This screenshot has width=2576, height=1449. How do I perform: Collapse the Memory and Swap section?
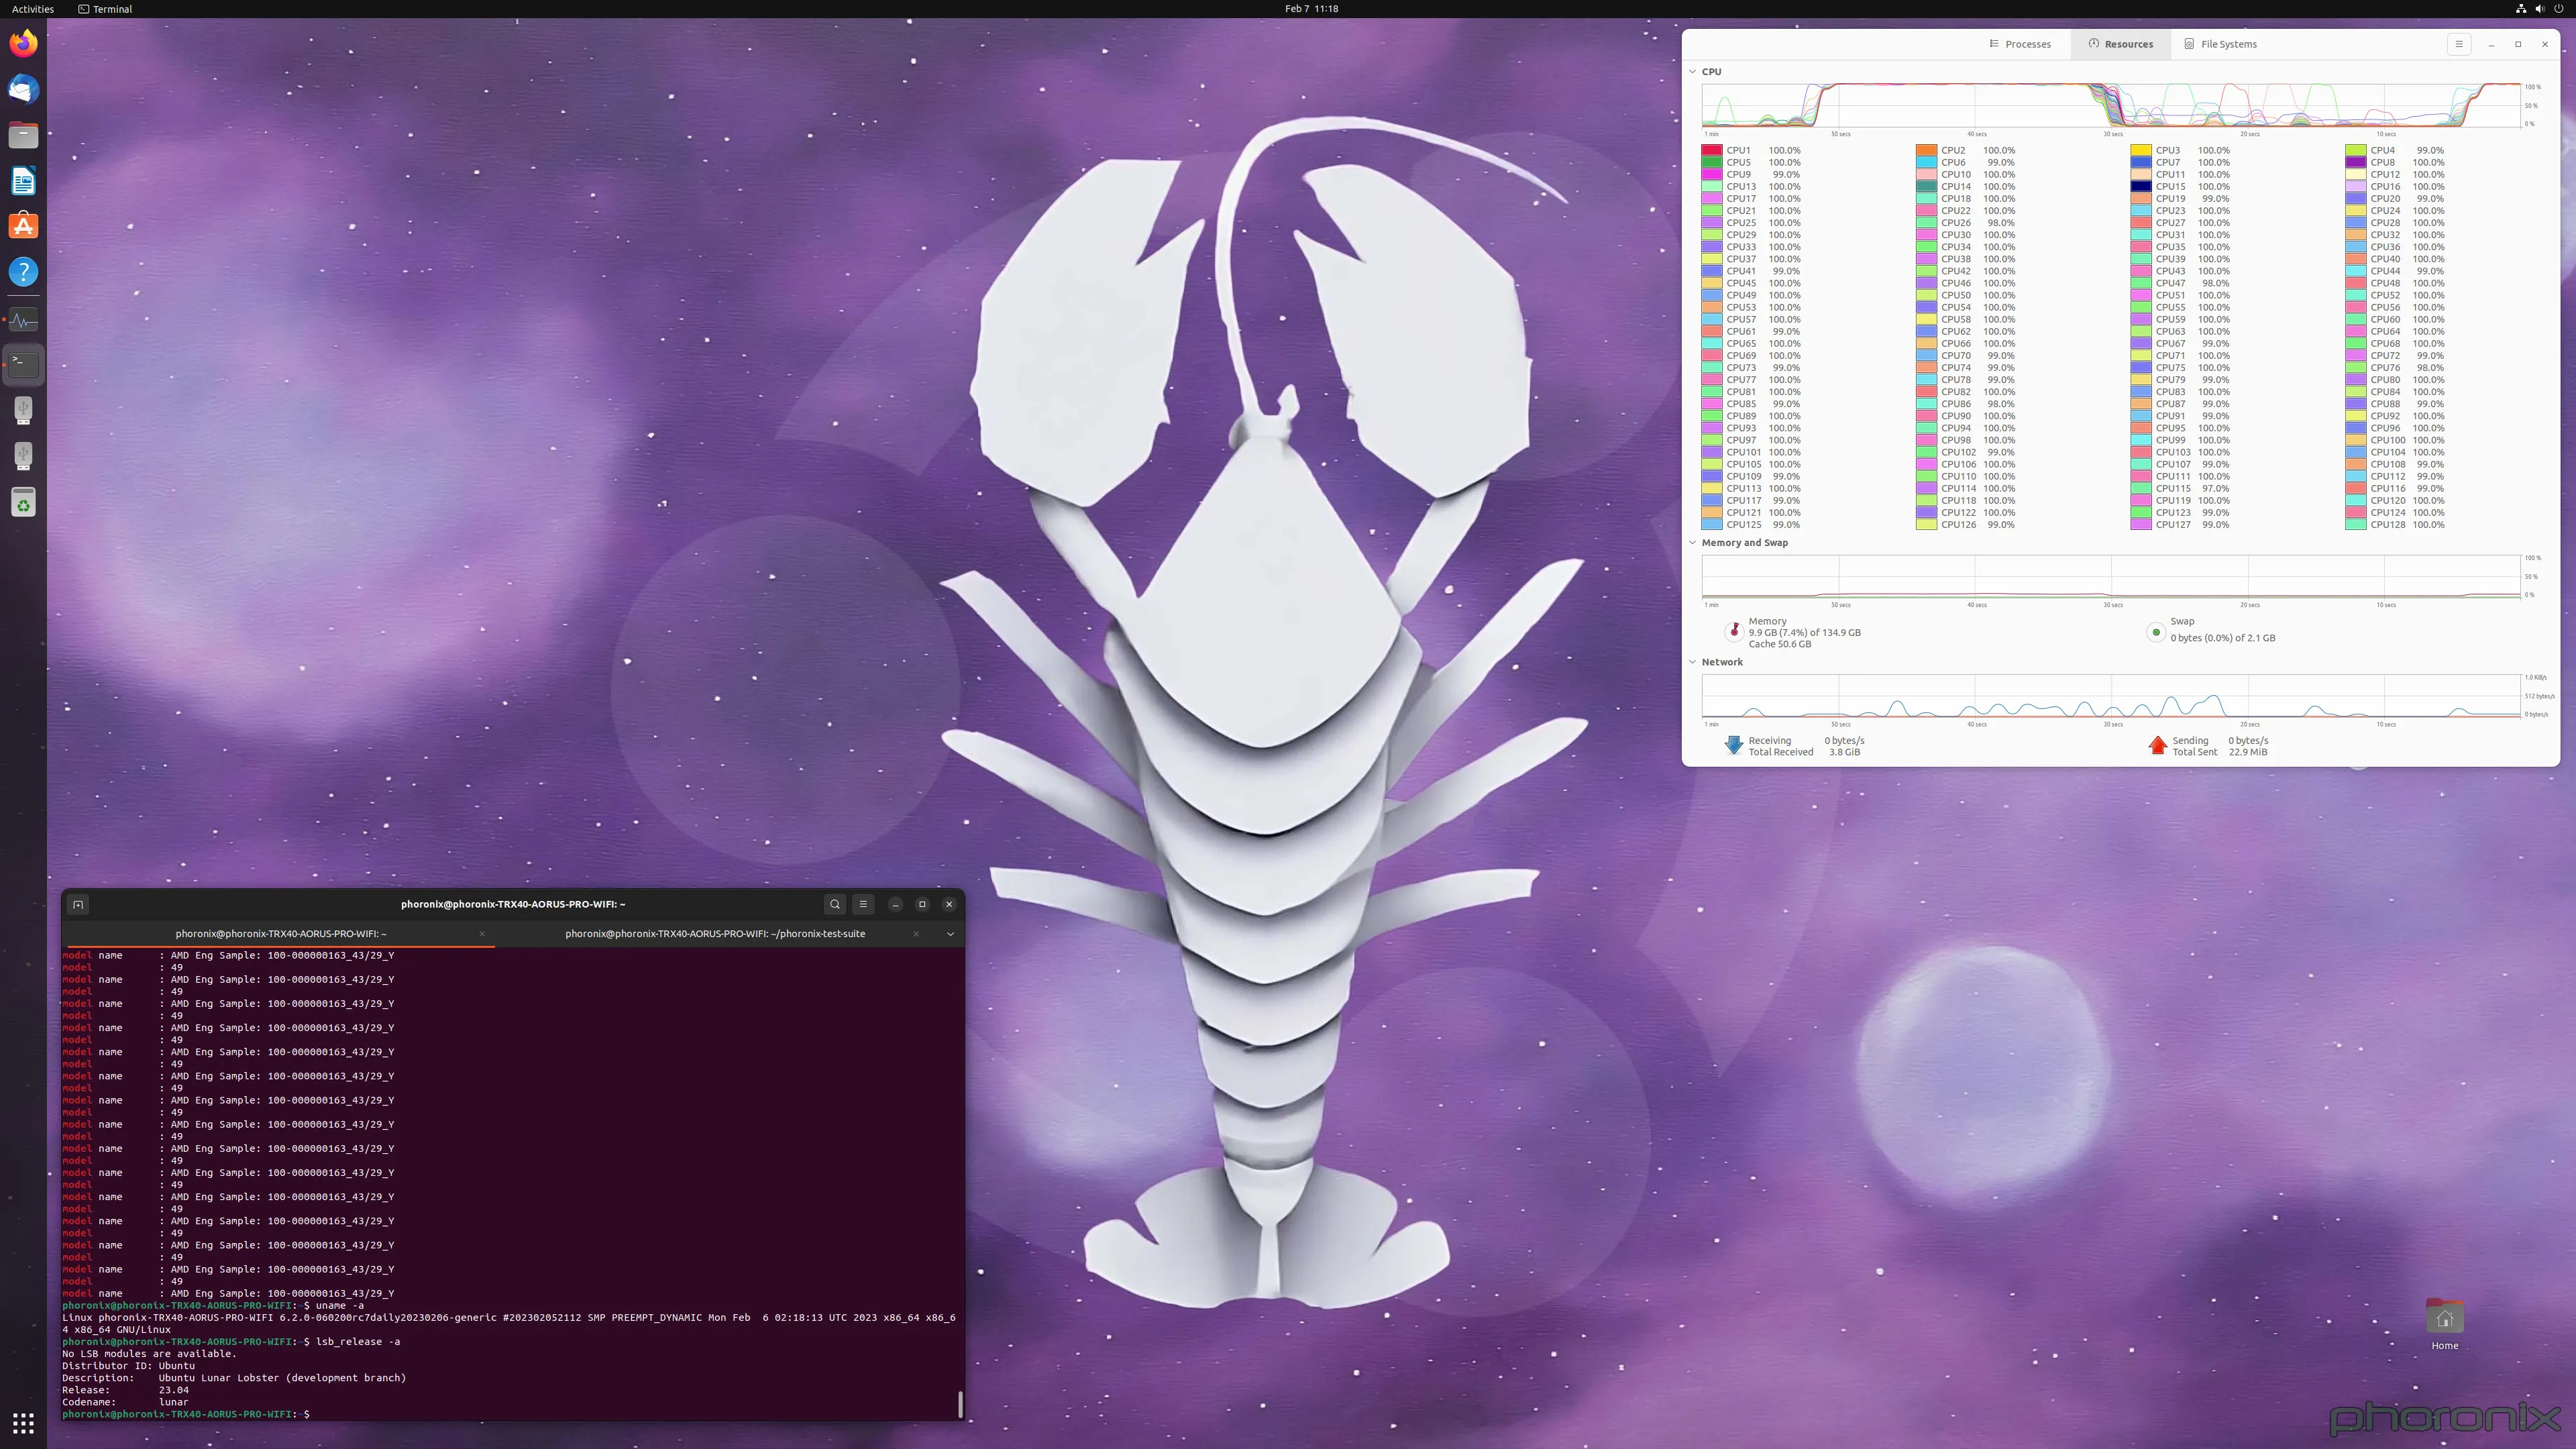click(1693, 543)
